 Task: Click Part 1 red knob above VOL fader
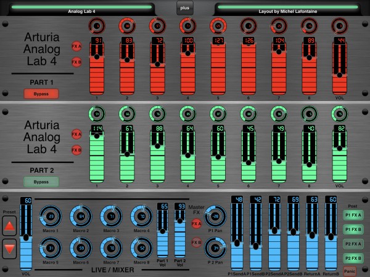point(340,26)
